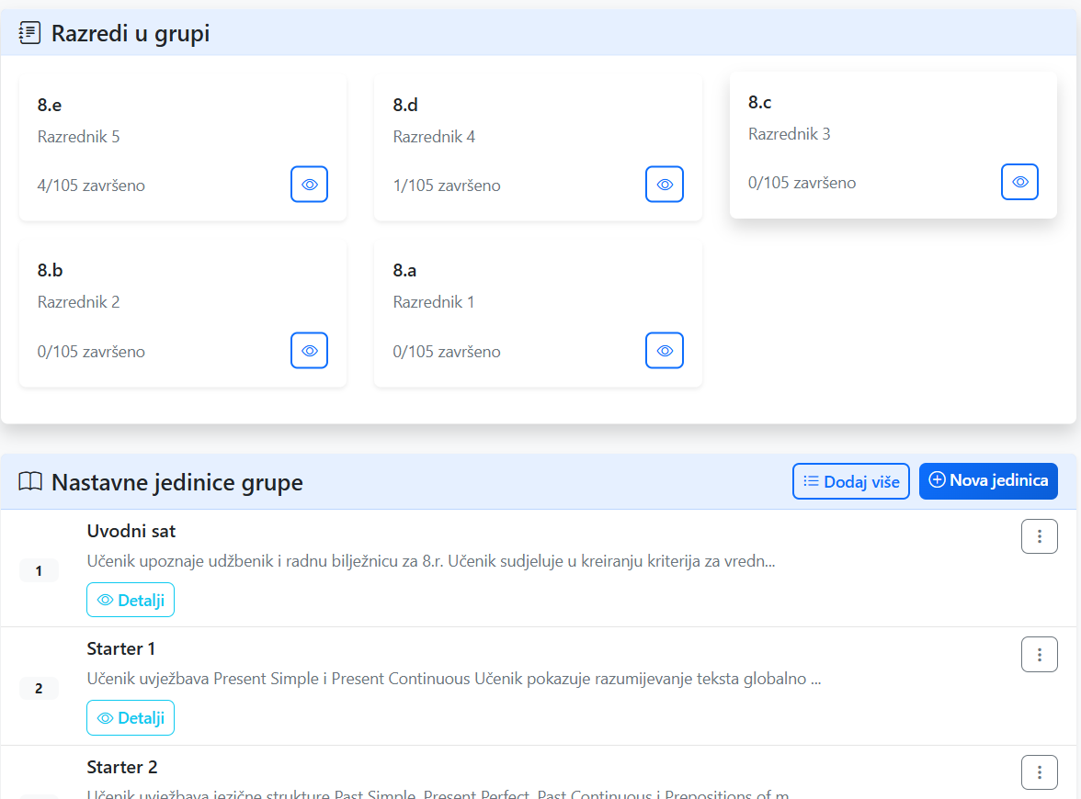
Task: Select the 8.a class card title
Action: [404, 270]
